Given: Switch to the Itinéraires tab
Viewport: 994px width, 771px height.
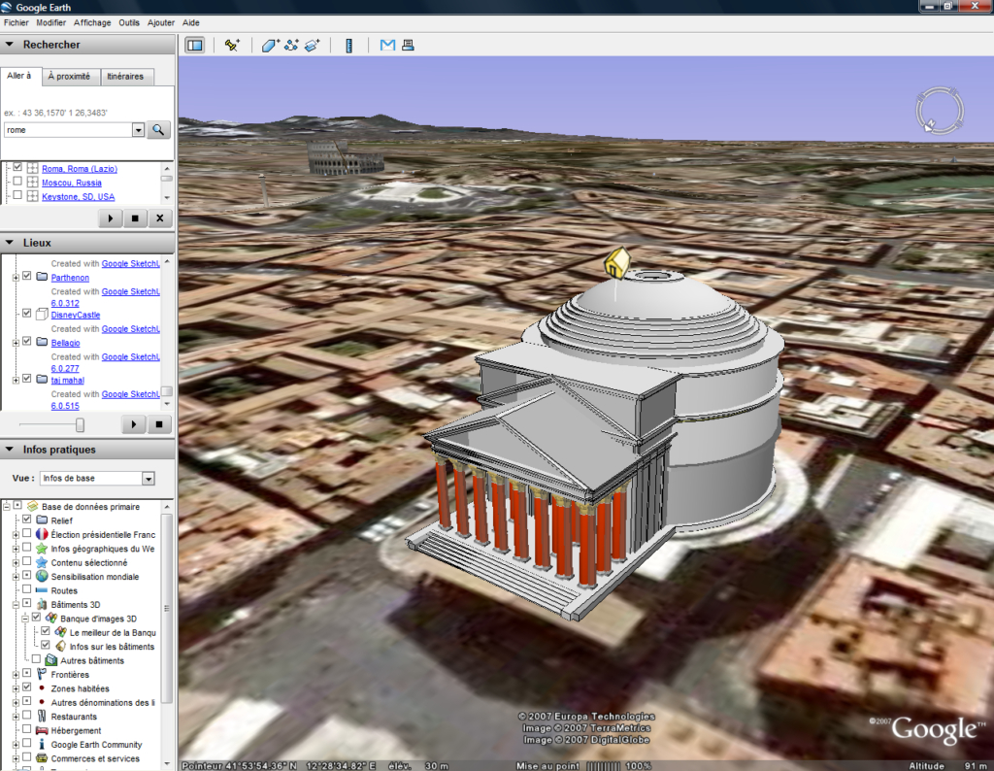Looking at the screenshot, I should (125, 76).
